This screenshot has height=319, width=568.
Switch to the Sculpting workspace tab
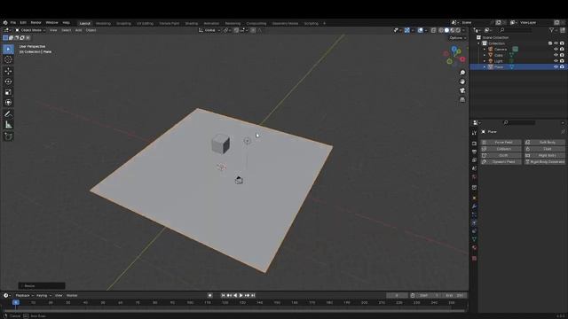coord(123,23)
